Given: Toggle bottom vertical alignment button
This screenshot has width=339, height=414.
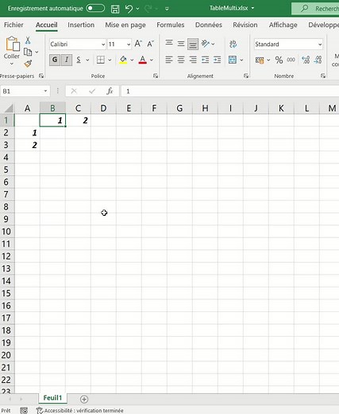Looking at the screenshot, I should (x=193, y=44).
